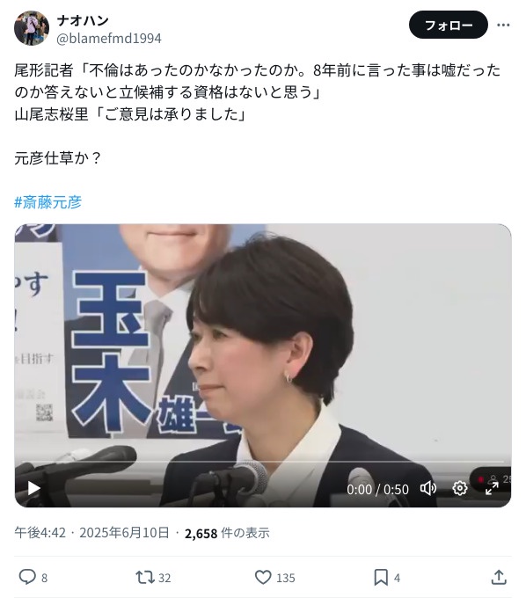The width and height of the screenshot is (526, 598).
Task: Play the embedded video
Action: [33, 489]
